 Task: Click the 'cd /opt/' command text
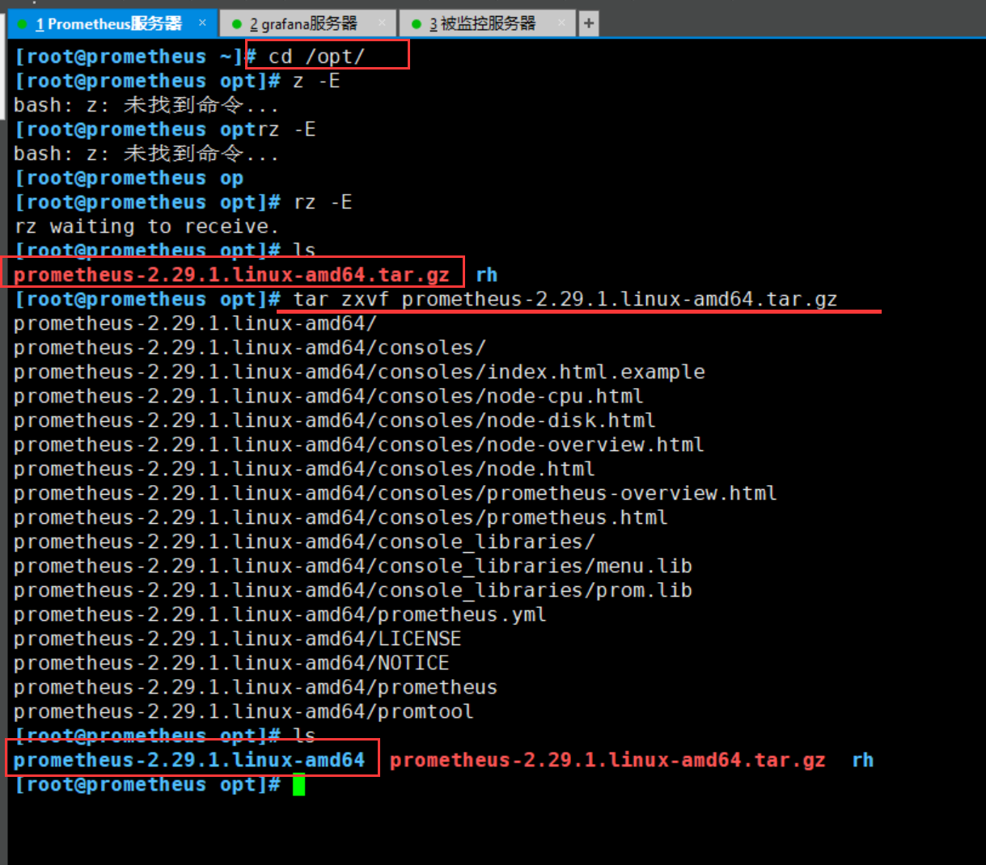pyautogui.click(x=316, y=57)
